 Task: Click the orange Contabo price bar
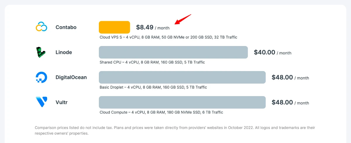[x=114, y=27]
